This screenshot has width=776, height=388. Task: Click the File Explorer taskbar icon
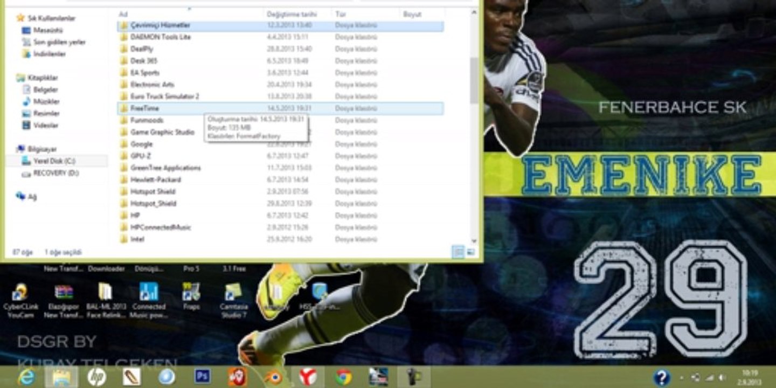[x=61, y=377]
